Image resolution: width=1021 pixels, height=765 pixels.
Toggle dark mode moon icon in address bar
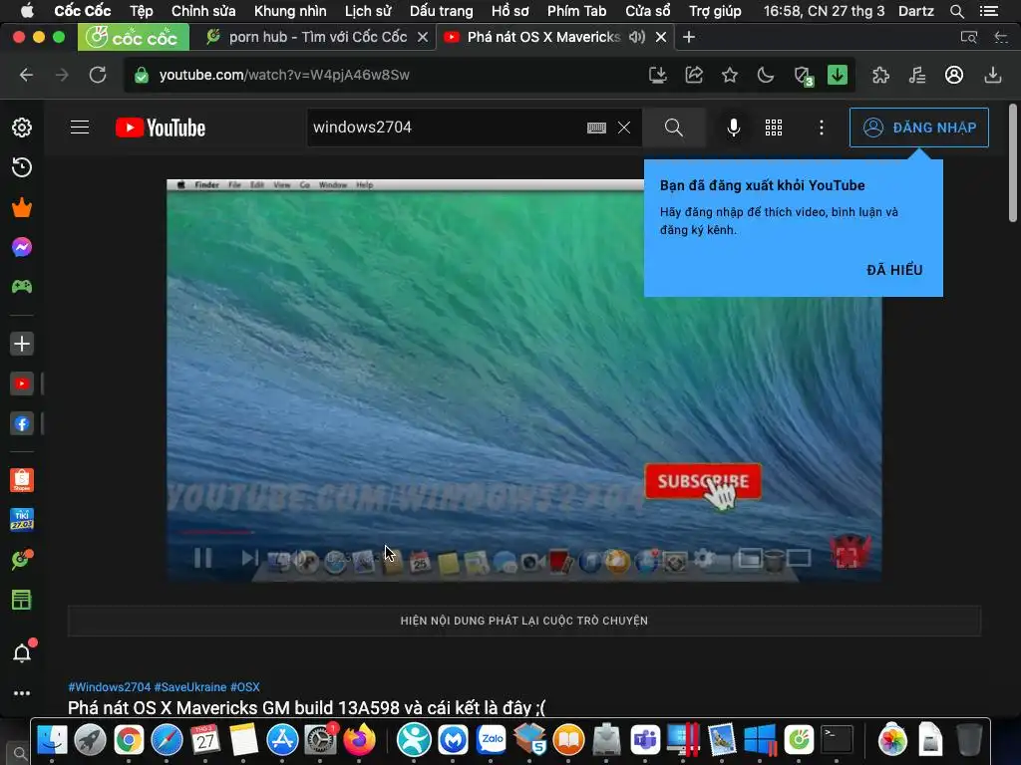pos(766,76)
